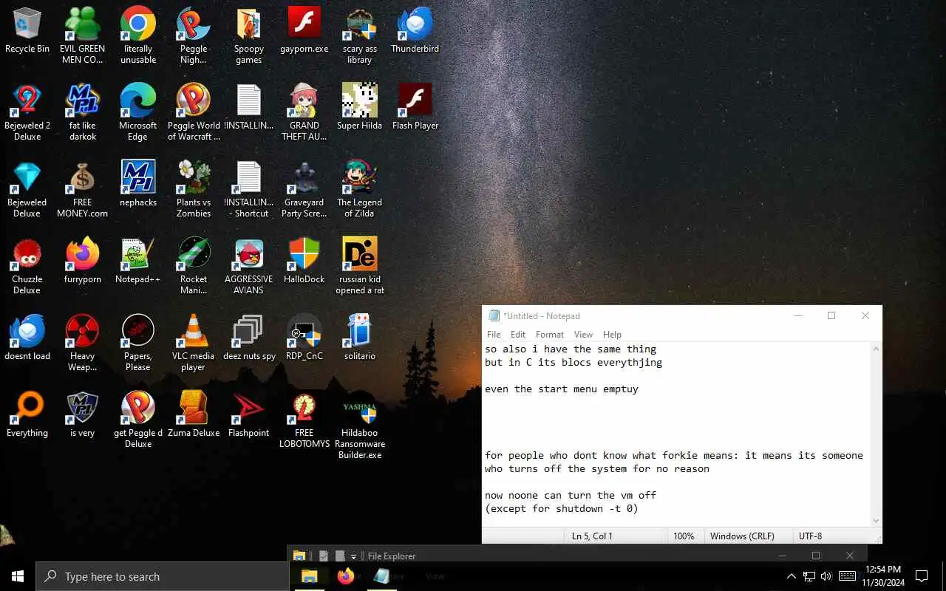This screenshot has width=946, height=591.
Task: Select the scary ass library shortcut
Action: (x=360, y=35)
